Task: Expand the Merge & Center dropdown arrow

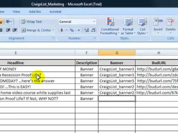Action: tap(53, 30)
